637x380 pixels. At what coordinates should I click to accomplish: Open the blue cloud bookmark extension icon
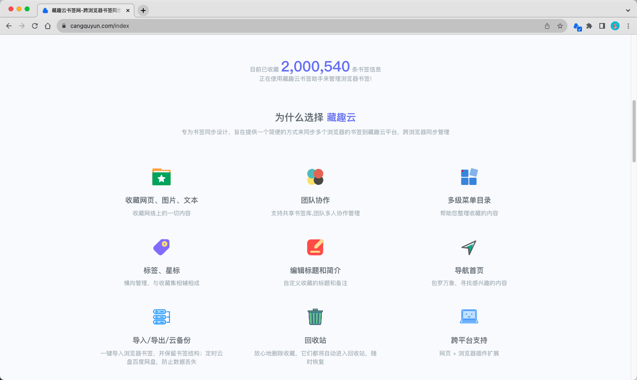pyautogui.click(x=578, y=26)
